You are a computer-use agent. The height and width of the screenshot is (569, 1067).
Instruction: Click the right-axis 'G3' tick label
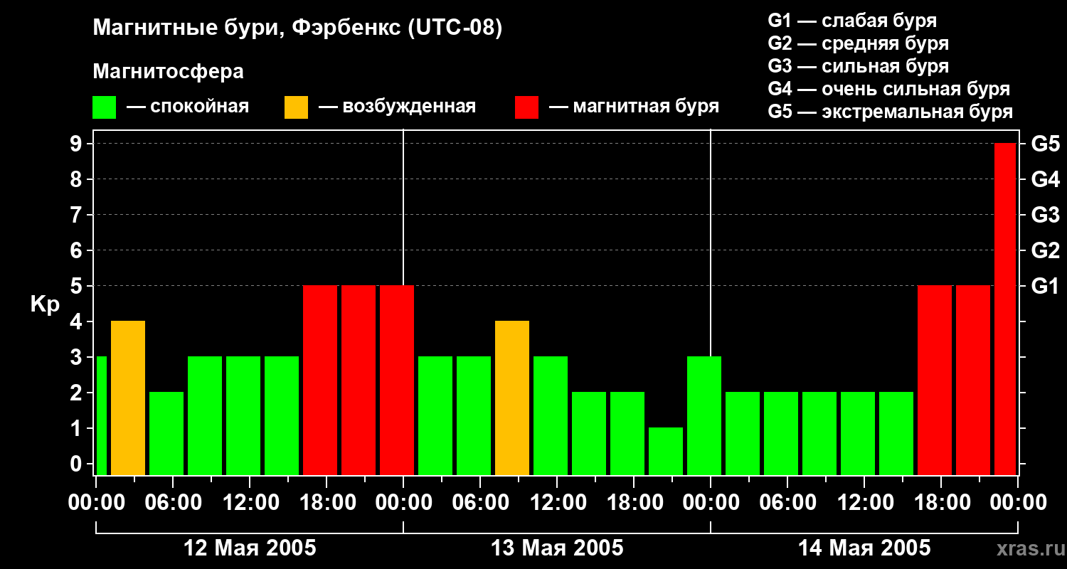click(1046, 216)
